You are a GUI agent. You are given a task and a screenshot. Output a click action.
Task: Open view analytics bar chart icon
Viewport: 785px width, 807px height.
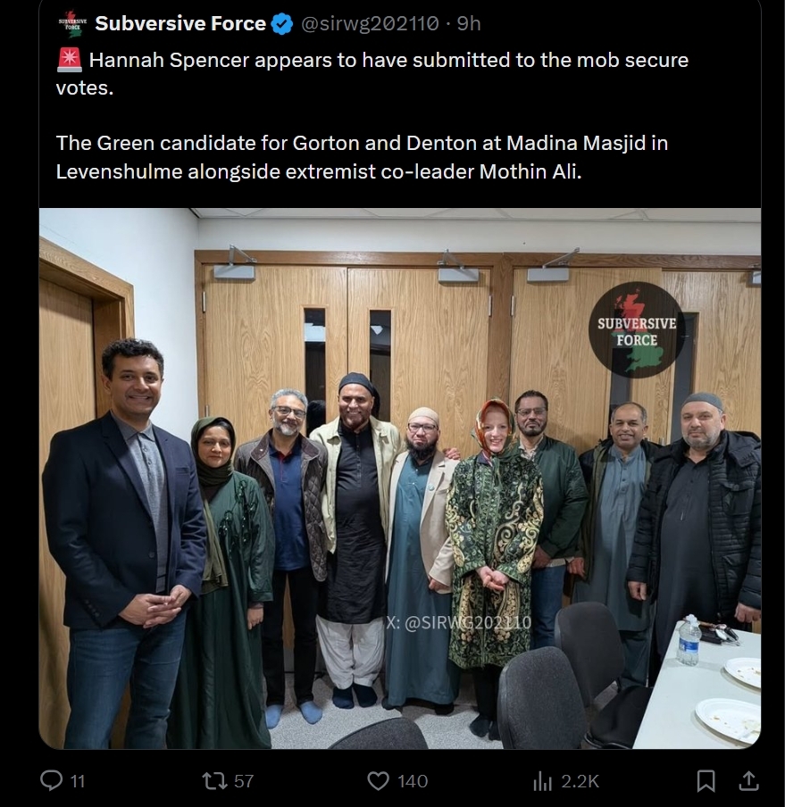pos(542,781)
